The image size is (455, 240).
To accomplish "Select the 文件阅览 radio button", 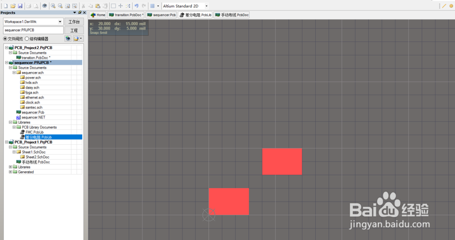I will click(x=5, y=39).
